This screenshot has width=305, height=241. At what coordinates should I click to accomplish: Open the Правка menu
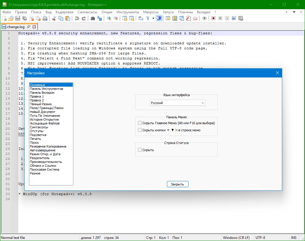pyautogui.click(x=21, y=12)
